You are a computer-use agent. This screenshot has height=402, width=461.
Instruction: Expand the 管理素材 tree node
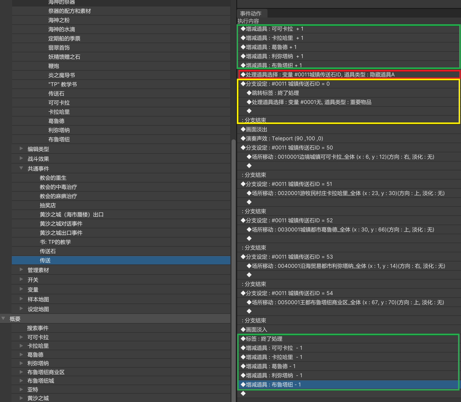pyautogui.click(x=21, y=269)
